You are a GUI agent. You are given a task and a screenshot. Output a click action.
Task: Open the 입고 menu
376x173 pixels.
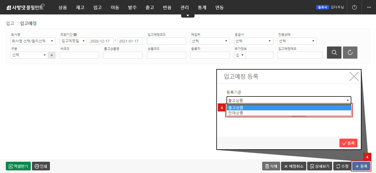coord(98,8)
